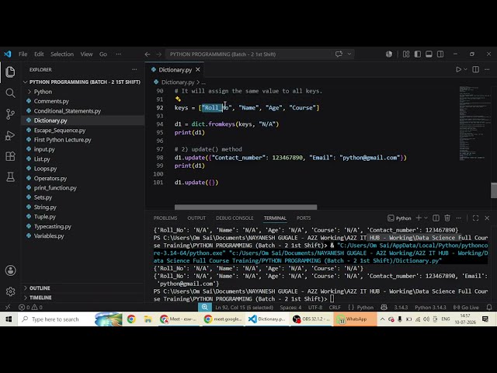Switch to the PROBLEMS panel tab
This screenshot has width=497, height=373.
pyautogui.click(x=165, y=218)
